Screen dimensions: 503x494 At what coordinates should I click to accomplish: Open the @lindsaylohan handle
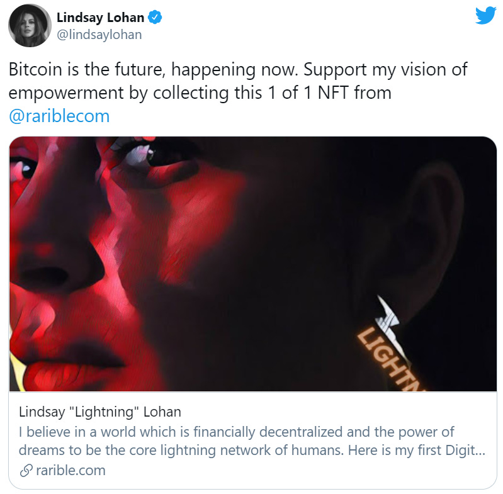99,35
